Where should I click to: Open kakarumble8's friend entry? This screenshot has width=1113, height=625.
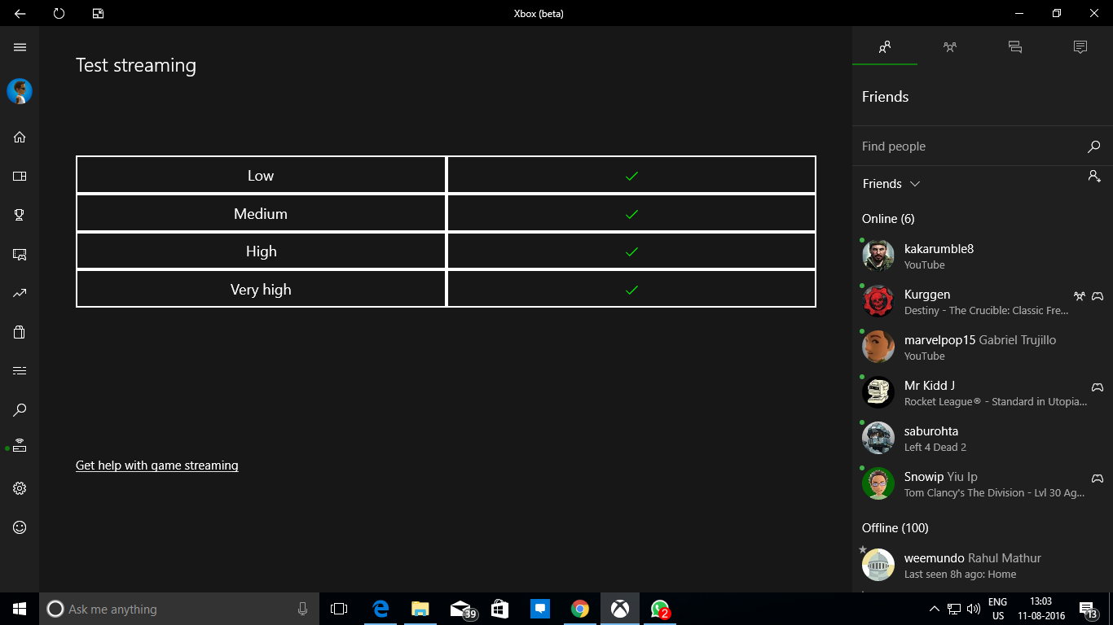coord(983,256)
